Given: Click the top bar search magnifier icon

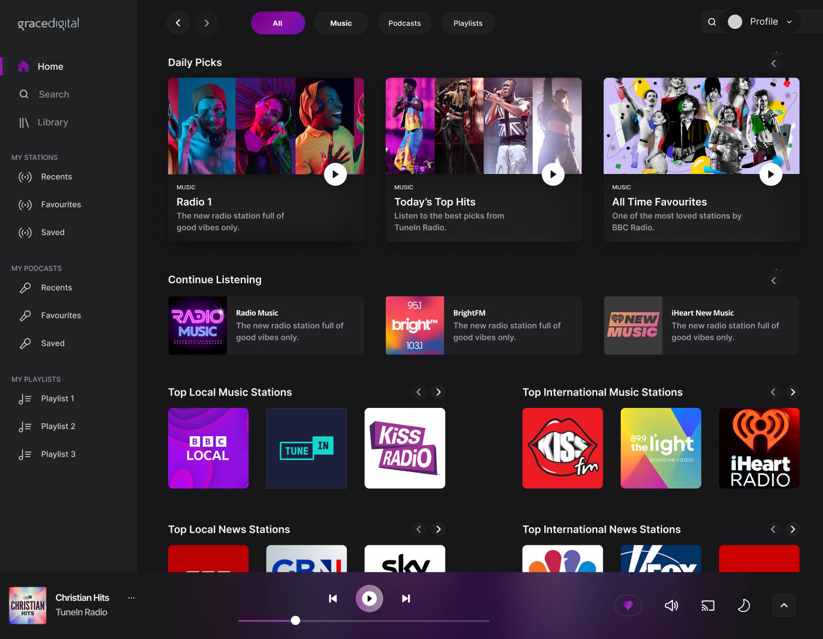Looking at the screenshot, I should tap(712, 22).
